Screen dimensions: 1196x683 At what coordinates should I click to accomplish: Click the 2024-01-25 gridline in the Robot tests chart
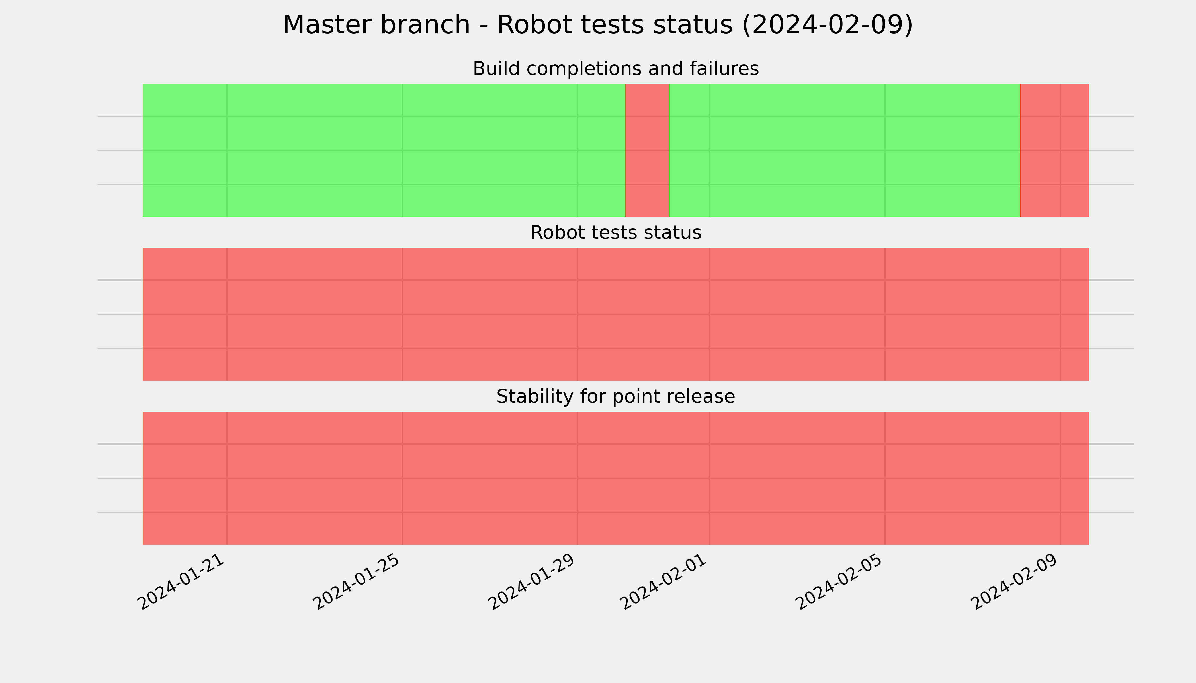[x=402, y=314]
